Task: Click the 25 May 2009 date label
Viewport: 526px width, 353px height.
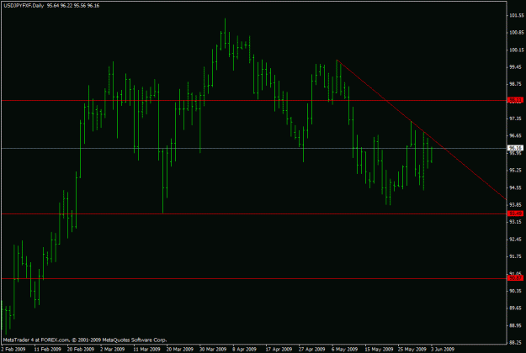Action: [412, 349]
